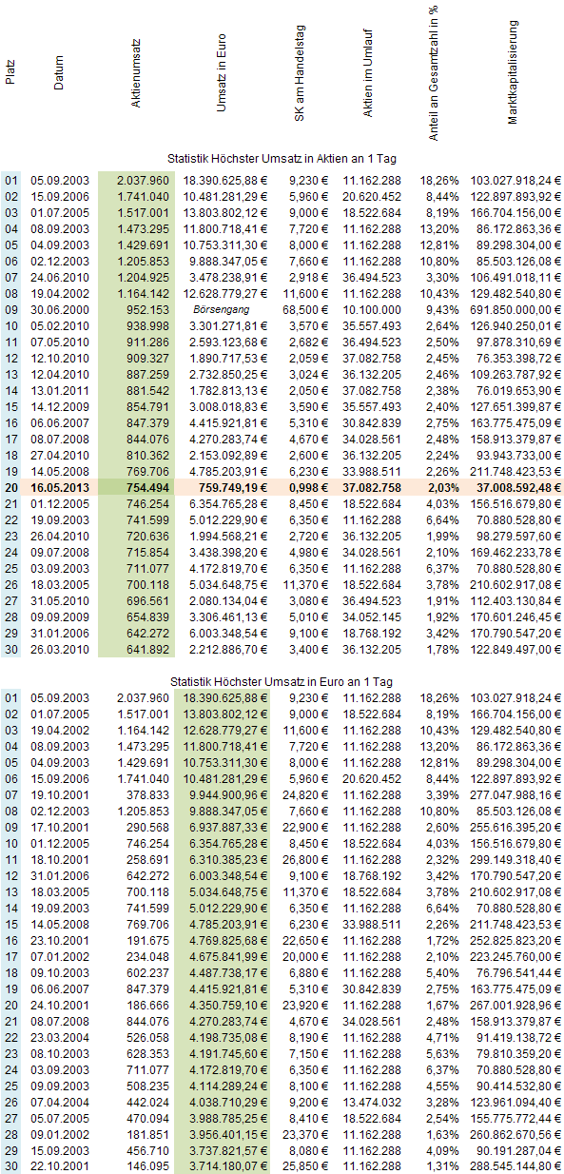Select the date 05.02.2010

60,327
